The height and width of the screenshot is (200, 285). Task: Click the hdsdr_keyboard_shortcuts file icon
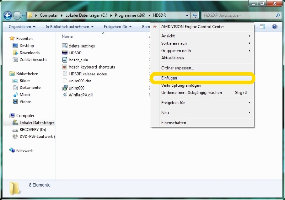pos(65,67)
